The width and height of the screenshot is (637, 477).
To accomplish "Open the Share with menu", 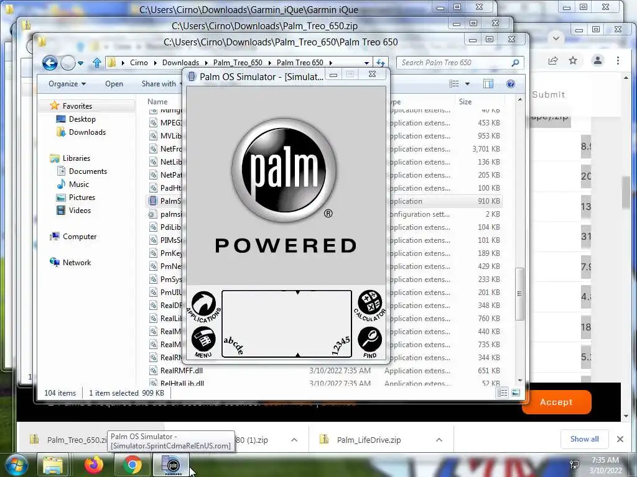I will tap(162, 84).
